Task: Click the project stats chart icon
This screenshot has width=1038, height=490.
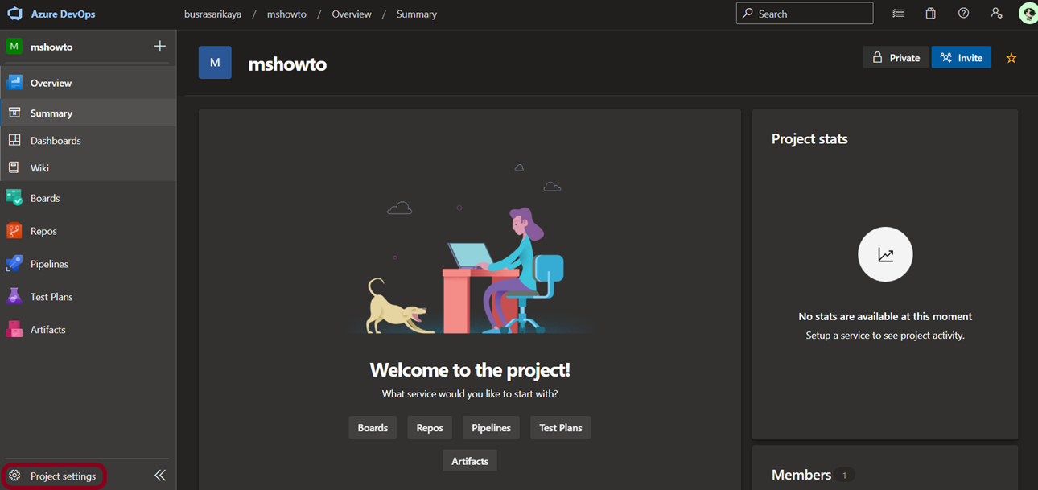Action: 885,254
